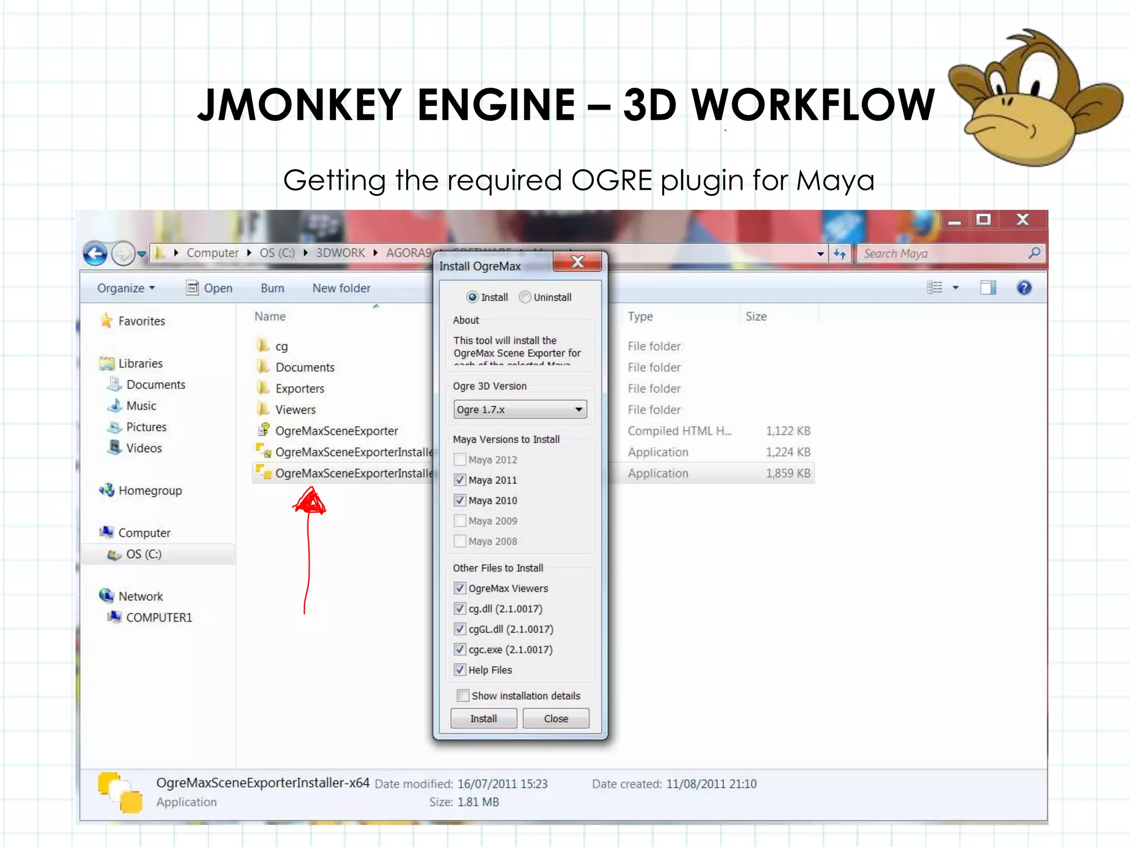1130x847 pixels.
Task: Open the Ogre 3D Version dropdown
Action: click(x=520, y=410)
